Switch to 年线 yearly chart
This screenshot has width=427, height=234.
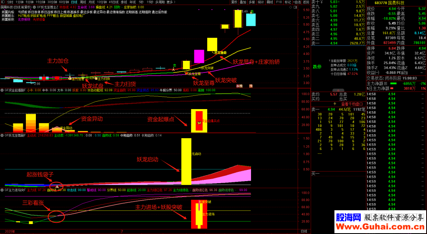[133, 2]
